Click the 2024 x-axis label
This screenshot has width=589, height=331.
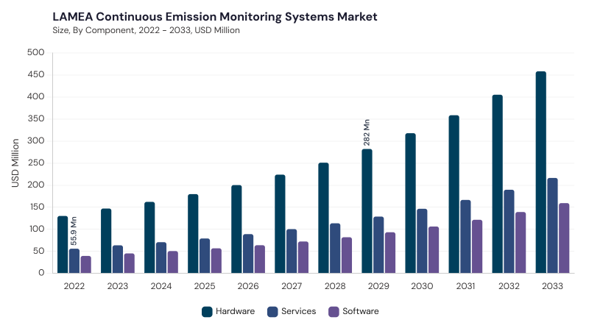[161, 286]
